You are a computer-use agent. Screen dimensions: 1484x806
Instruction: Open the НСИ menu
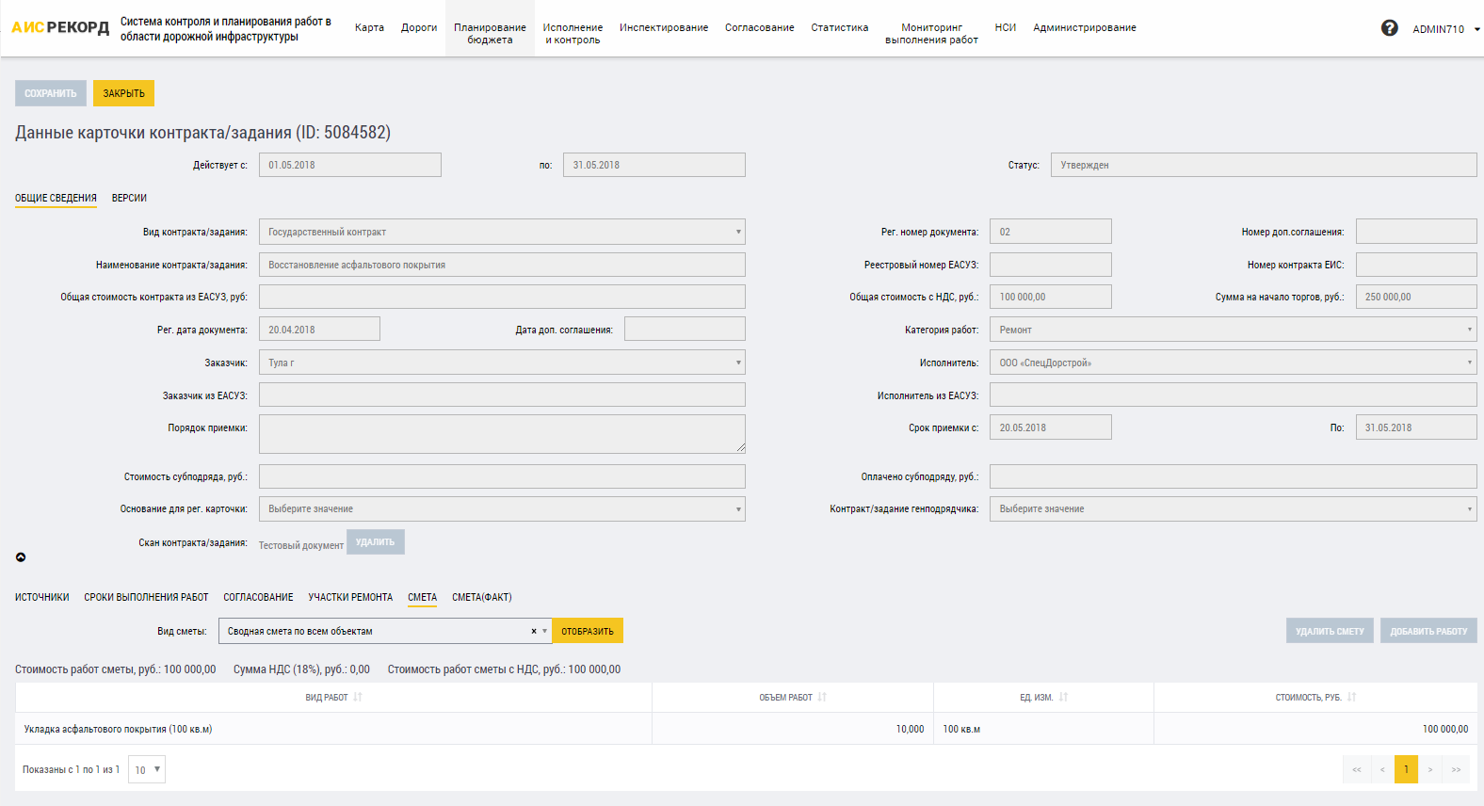click(1006, 28)
